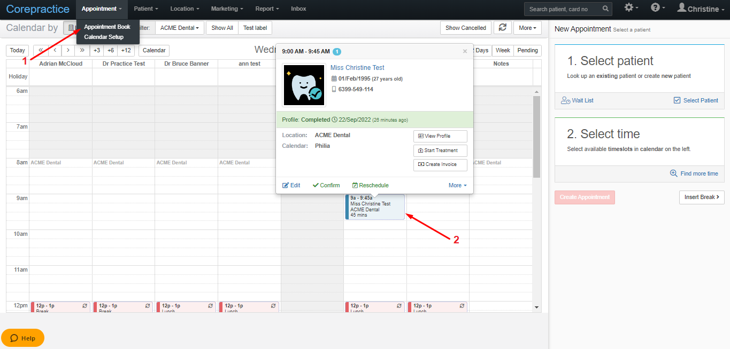Click the Search patient input field
The width and height of the screenshot is (730, 349).
point(563,9)
